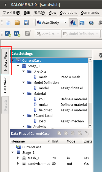Image resolution: width=102 pixels, height=172 pixels.
Task: Click the Unit column header
Action: (x=58, y=141)
